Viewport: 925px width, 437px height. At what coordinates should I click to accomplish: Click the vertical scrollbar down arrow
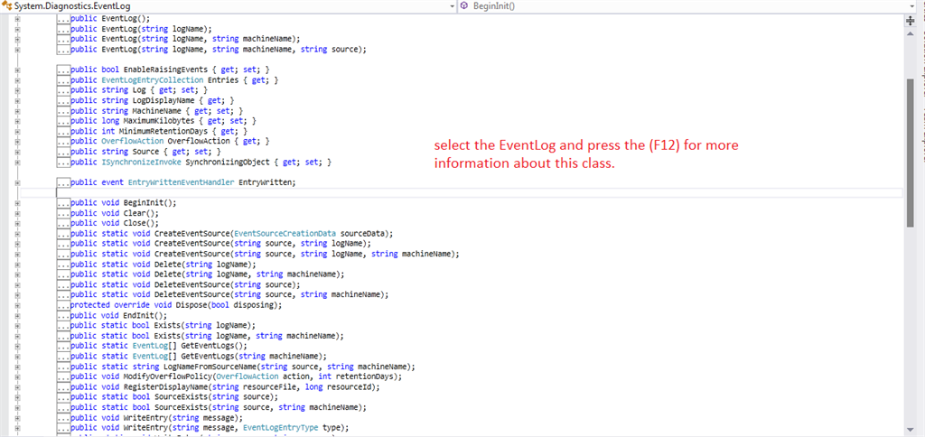pyautogui.click(x=910, y=428)
